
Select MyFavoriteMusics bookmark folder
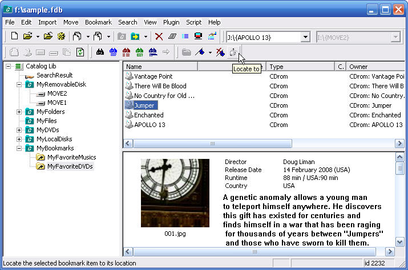tap(71, 157)
